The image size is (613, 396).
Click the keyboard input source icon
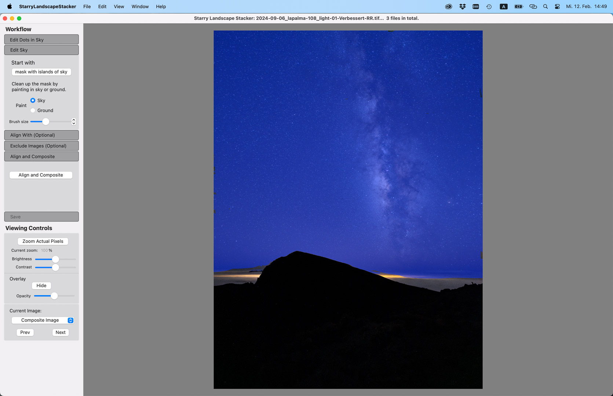pyautogui.click(x=504, y=7)
